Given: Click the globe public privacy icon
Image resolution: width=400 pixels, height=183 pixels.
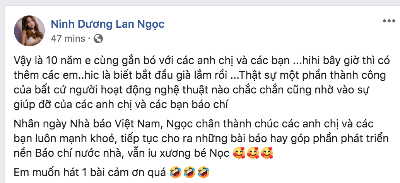Looking at the screenshot, I should click(x=99, y=39).
